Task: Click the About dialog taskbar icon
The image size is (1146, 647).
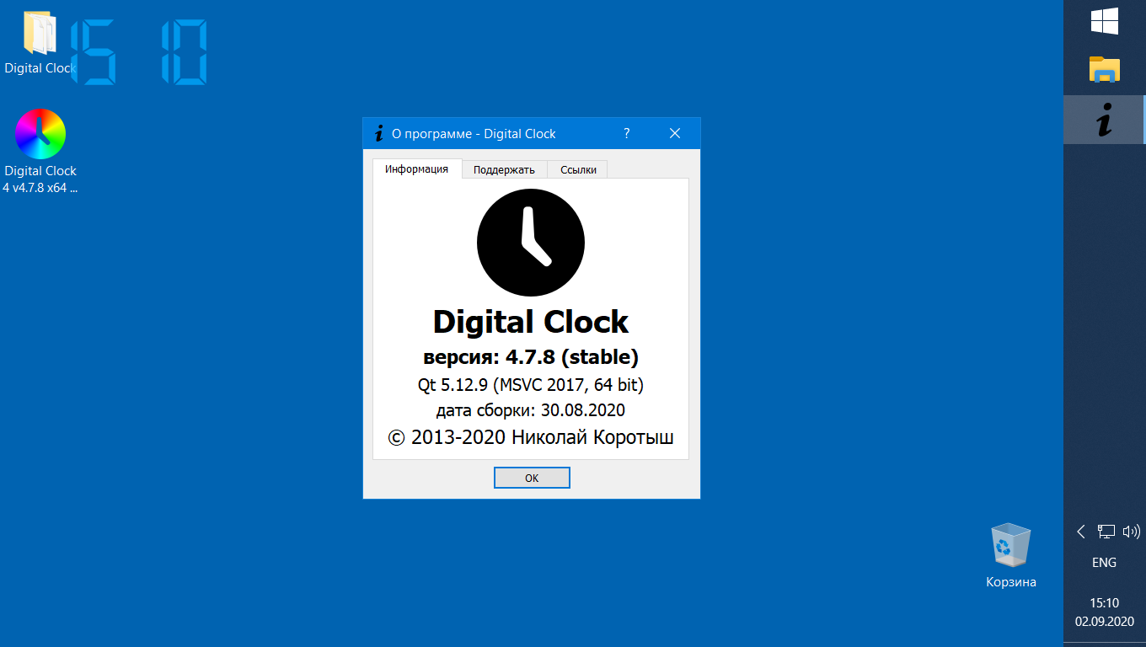Action: [1104, 120]
